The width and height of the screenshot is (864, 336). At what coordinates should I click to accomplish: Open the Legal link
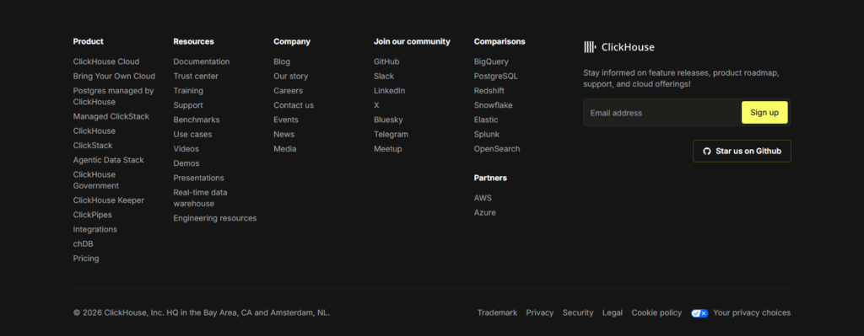613,313
